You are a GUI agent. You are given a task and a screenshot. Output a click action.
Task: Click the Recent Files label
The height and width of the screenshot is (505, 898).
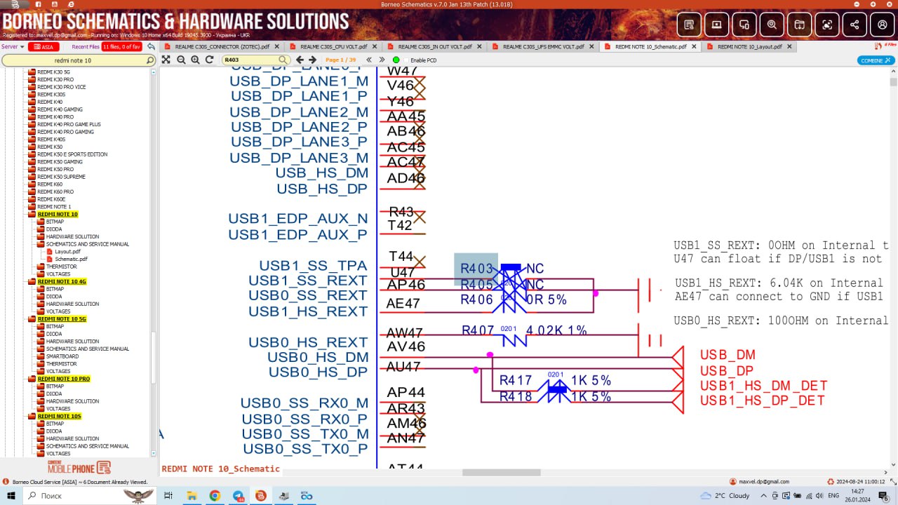[85, 47]
